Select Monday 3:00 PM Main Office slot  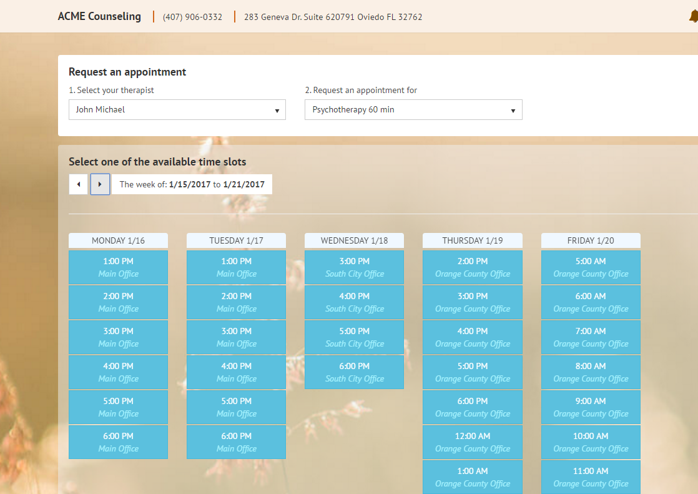(x=118, y=337)
